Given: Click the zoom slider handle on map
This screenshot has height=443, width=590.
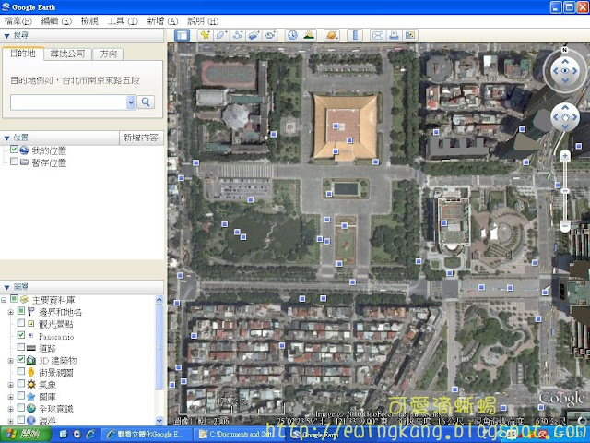Looking at the screenshot, I should point(565,191).
